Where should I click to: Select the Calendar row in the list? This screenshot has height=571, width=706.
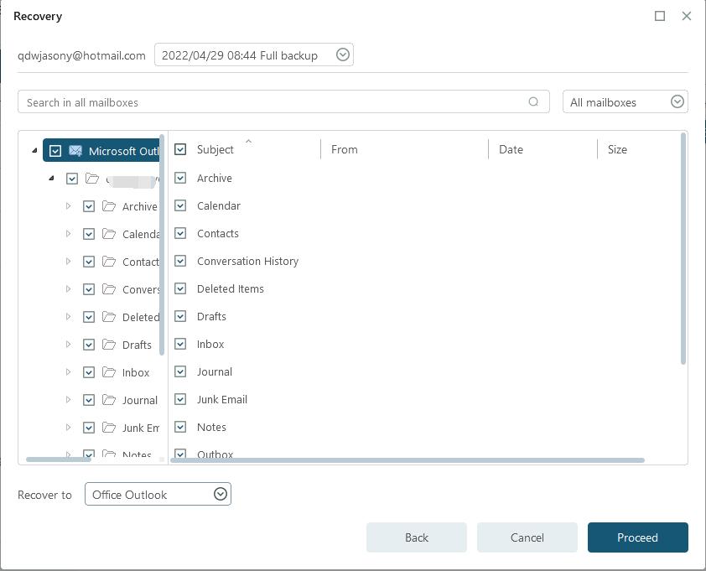pos(219,205)
